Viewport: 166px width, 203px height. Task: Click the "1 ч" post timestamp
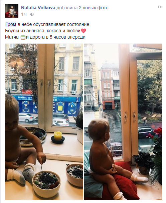[x=24, y=14]
